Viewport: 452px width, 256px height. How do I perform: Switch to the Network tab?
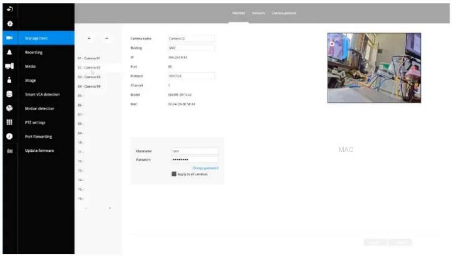(x=258, y=13)
